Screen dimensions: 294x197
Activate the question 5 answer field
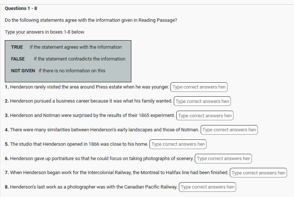178,144
